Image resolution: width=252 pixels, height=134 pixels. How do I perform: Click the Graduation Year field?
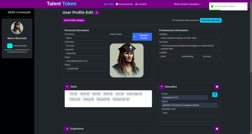pyautogui.click(x=189, y=113)
